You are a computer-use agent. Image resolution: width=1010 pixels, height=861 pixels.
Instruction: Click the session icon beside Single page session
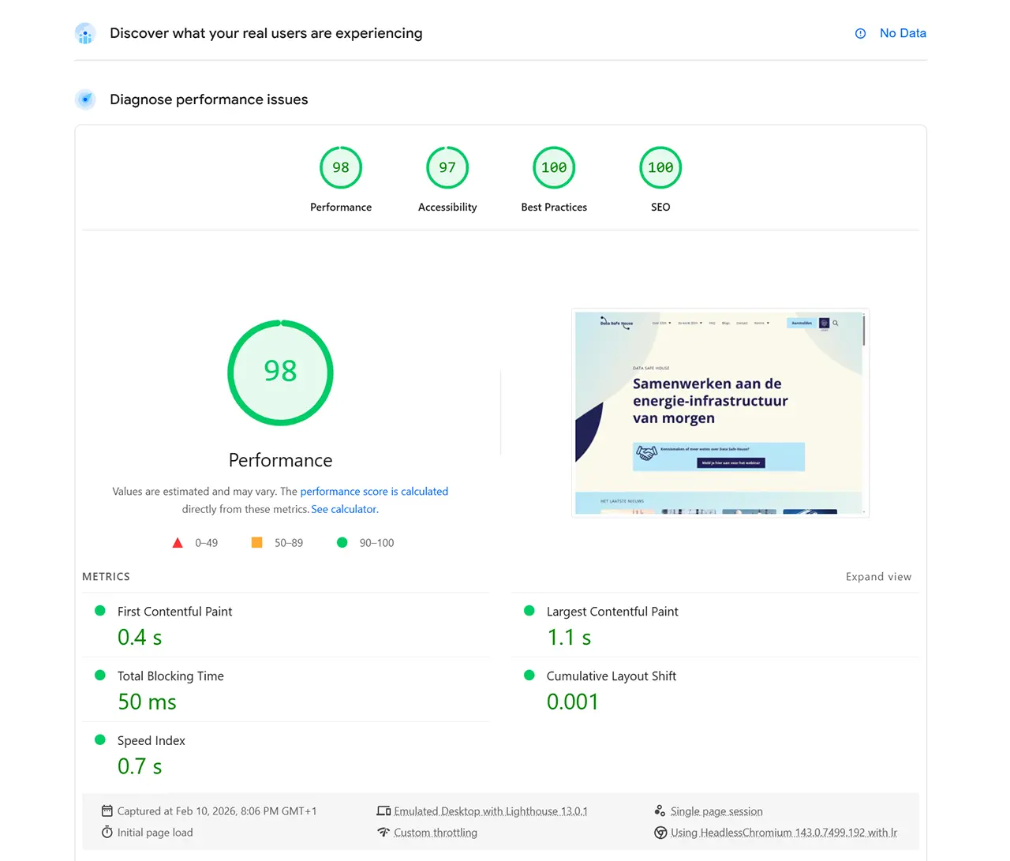click(660, 810)
